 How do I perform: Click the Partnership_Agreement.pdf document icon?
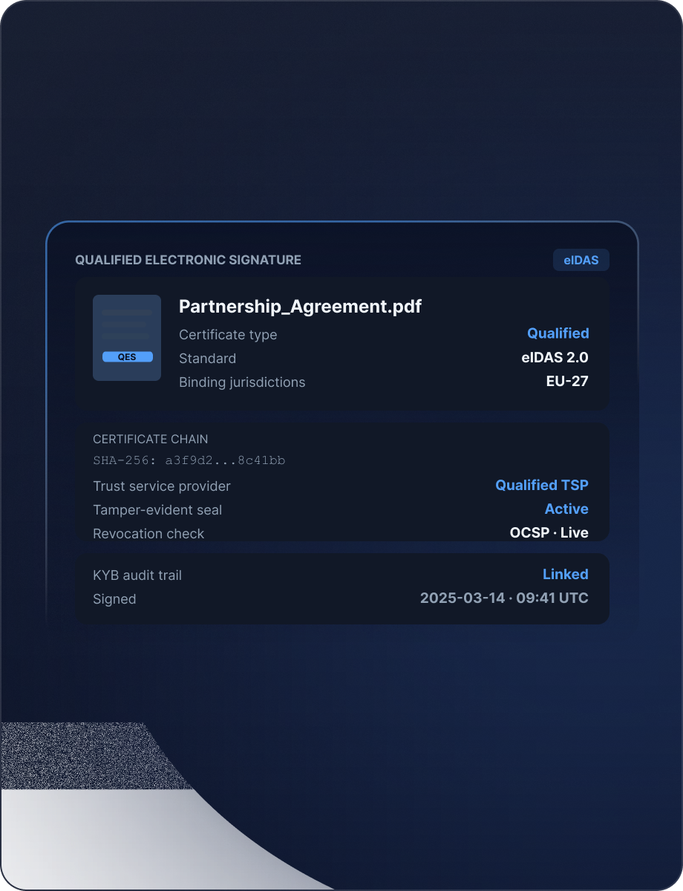tap(127, 338)
